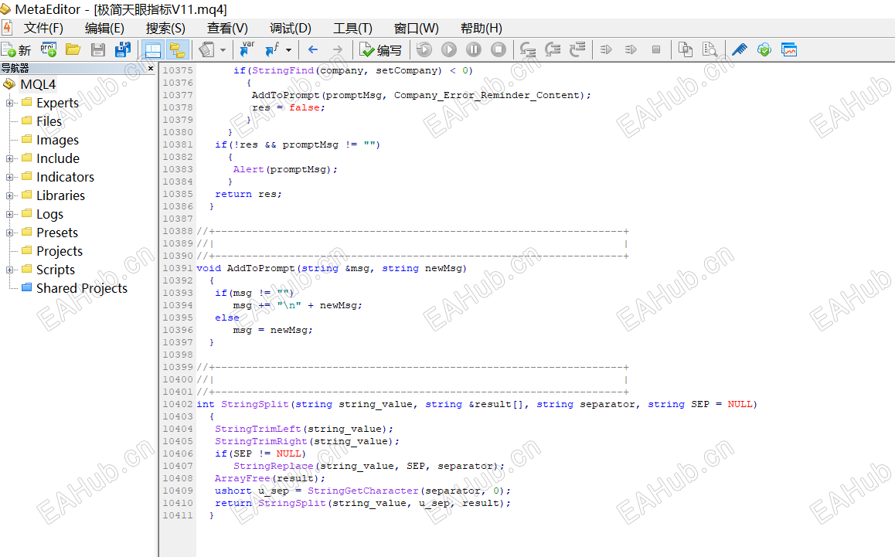Click the StringTrimLeft(string_value) line
The image size is (895, 557).
[x=304, y=429]
